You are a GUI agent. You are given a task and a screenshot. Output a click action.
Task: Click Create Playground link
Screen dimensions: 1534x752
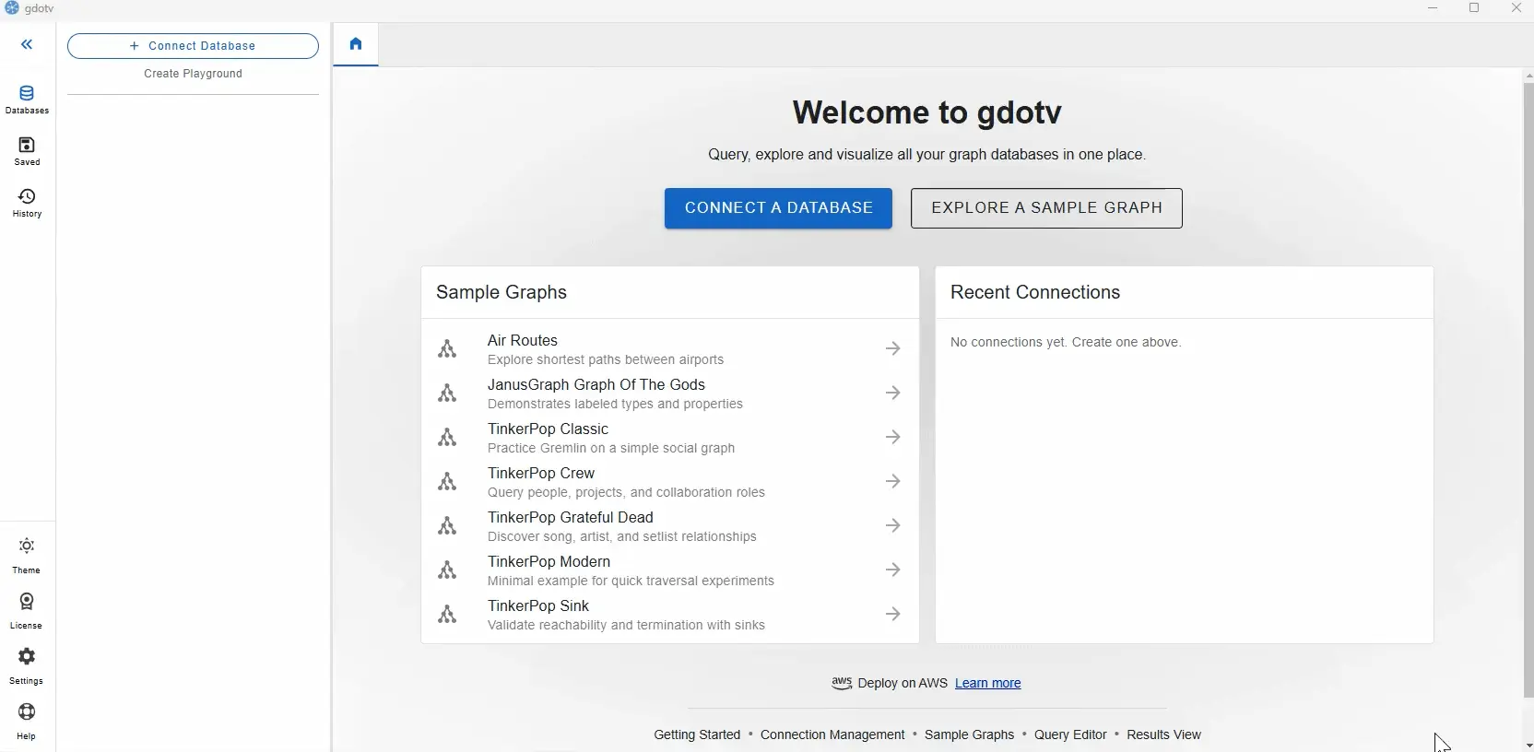[x=194, y=74]
